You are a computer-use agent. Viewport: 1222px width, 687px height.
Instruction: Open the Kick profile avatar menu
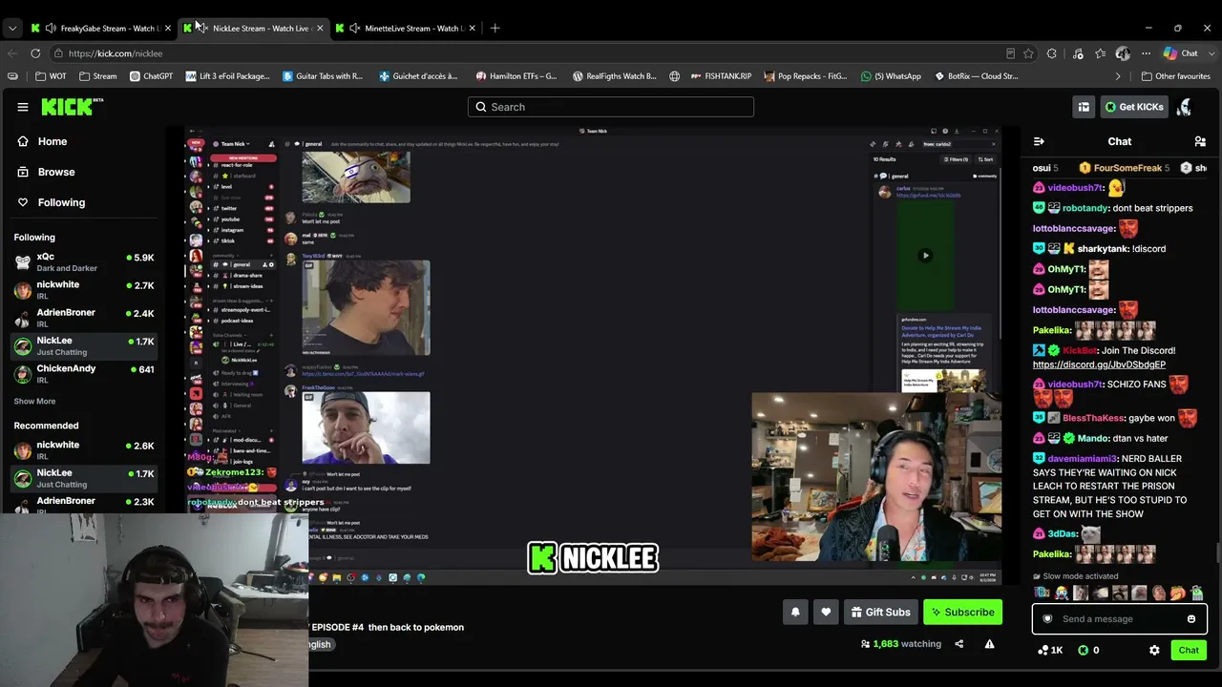click(x=1185, y=107)
